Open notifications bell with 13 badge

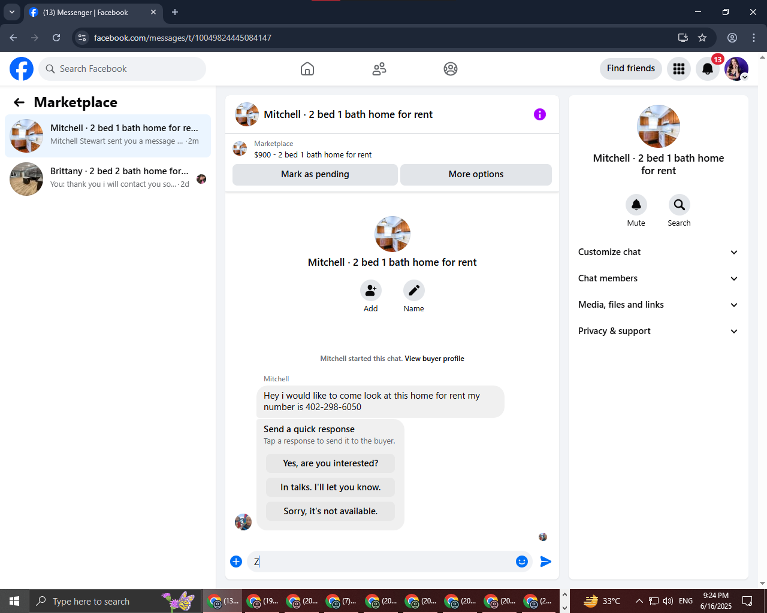708,69
